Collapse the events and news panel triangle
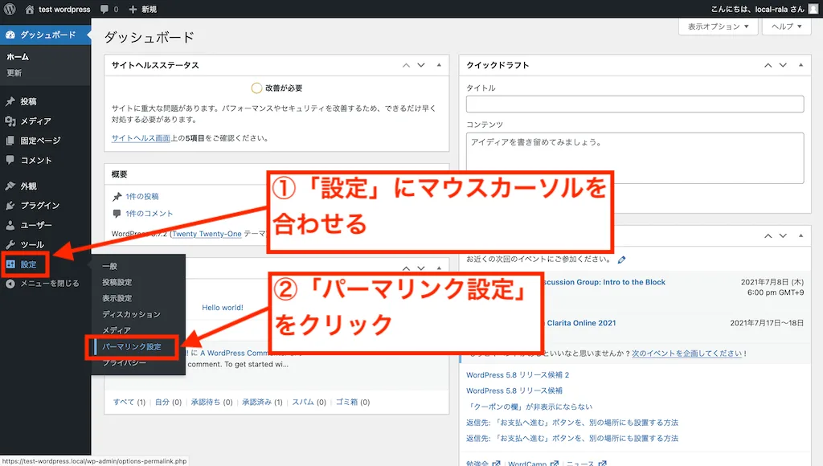The height and width of the screenshot is (466, 823). click(800, 235)
